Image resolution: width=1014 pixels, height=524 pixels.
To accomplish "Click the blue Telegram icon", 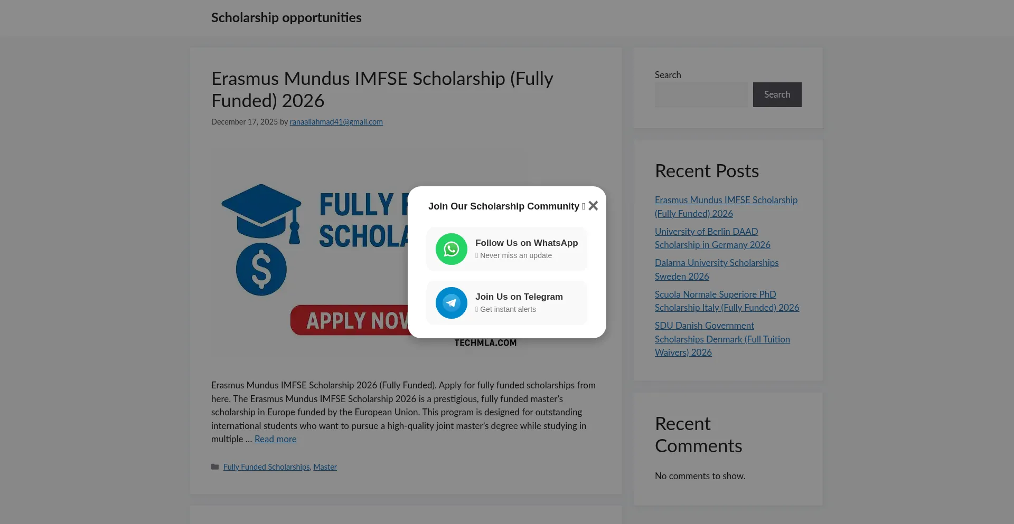I will click(x=451, y=303).
